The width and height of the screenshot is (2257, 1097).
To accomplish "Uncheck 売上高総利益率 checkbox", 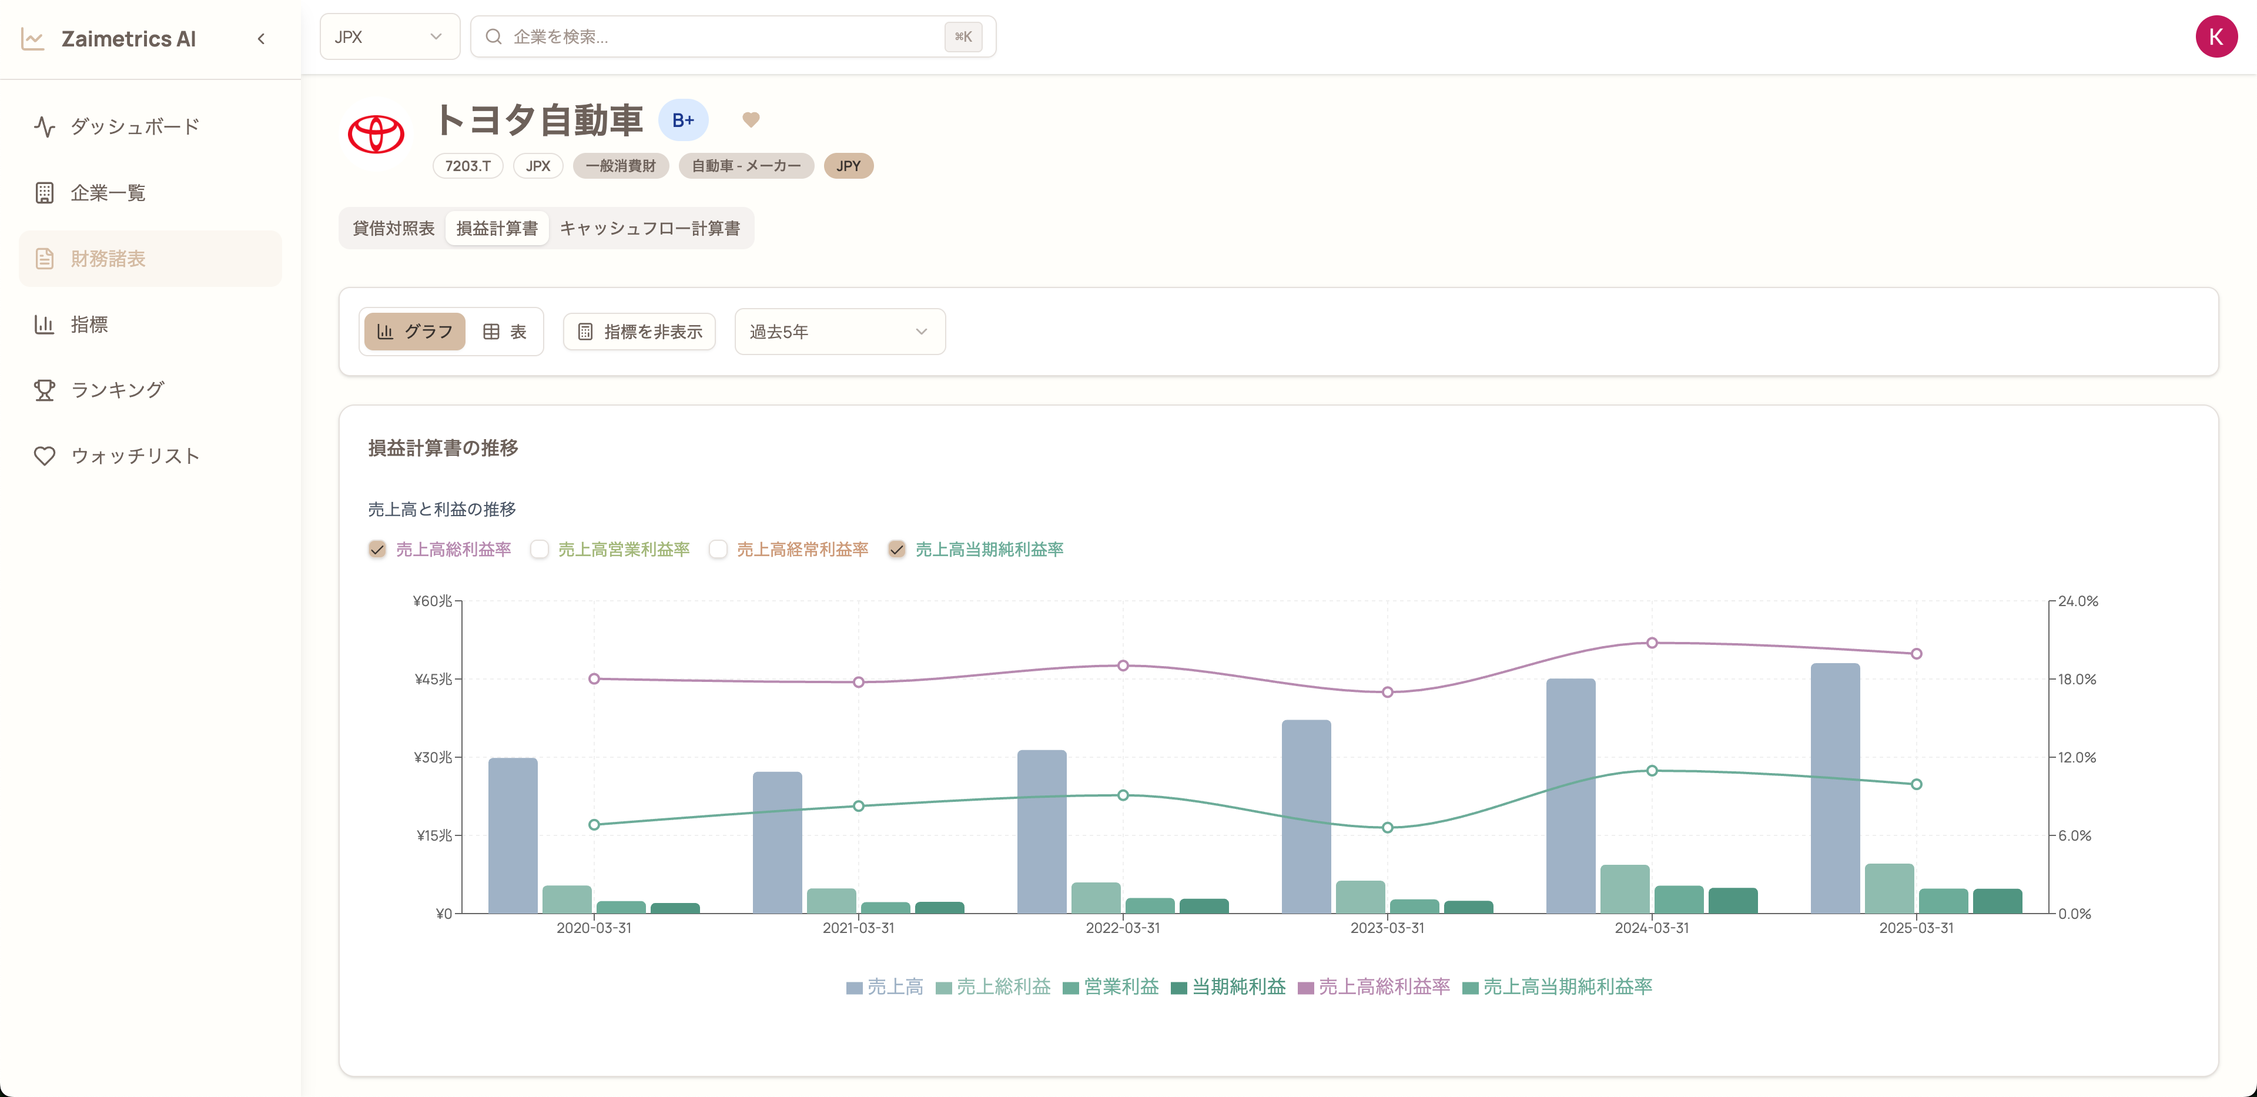I will (x=377, y=549).
